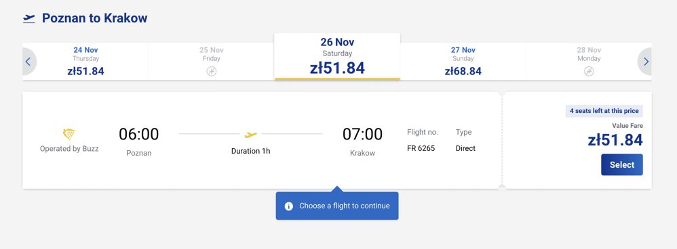This screenshot has height=249, width=677.
Task: Click the next dates right arrow
Action: point(644,62)
